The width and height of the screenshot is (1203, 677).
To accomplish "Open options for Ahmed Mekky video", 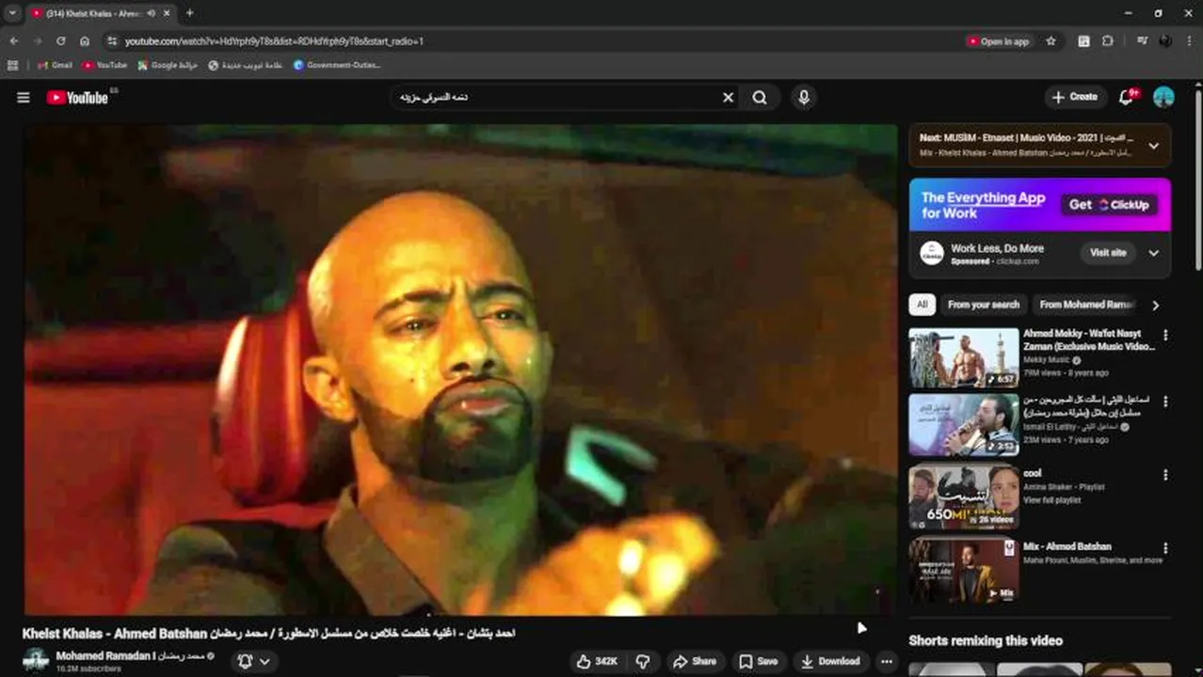I will point(1165,335).
